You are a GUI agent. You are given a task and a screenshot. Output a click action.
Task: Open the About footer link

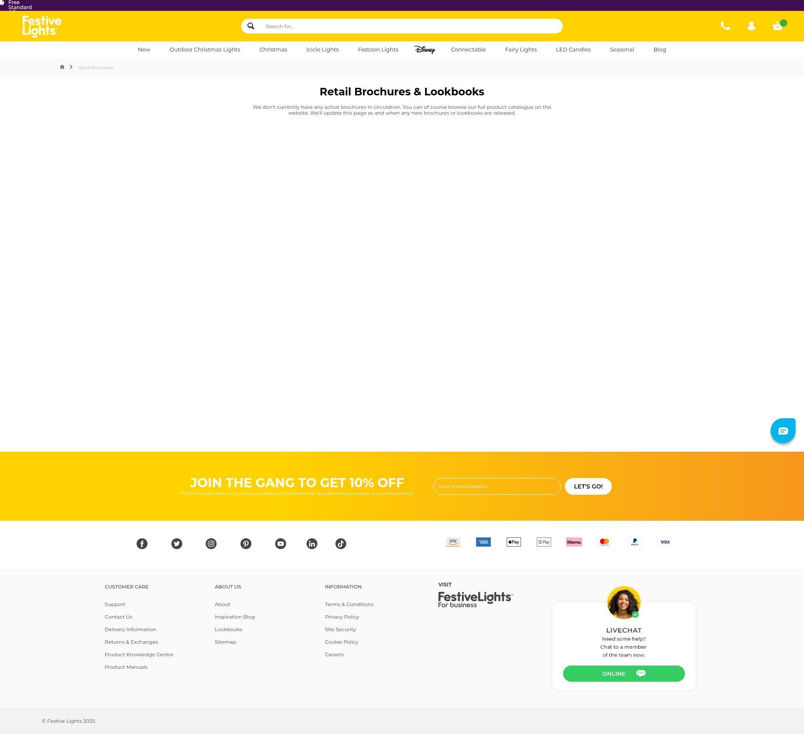pyautogui.click(x=222, y=604)
